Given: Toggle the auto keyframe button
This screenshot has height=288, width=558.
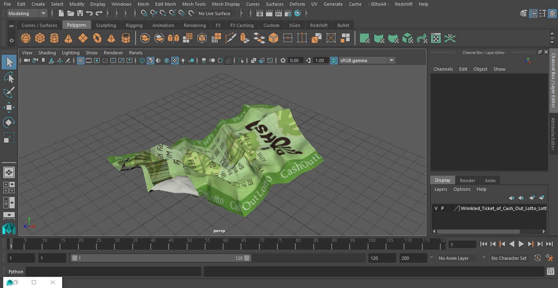Looking at the screenshot, I should 538,258.
